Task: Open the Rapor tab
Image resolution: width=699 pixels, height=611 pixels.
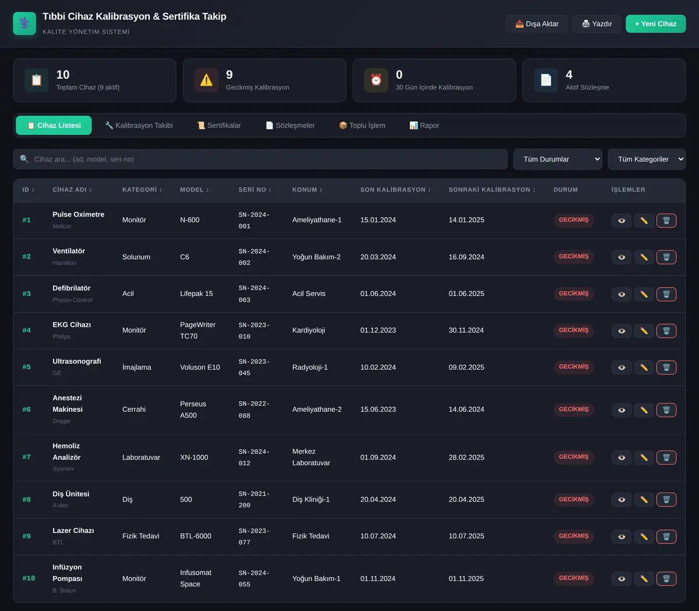Action: (x=424, y=125)
